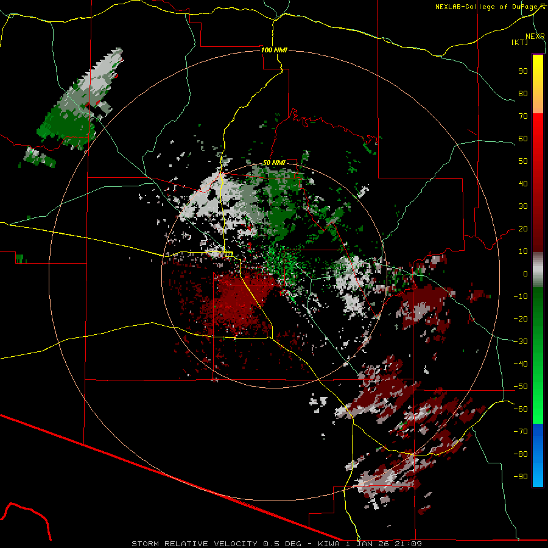This screenshot has width=548, height=548.
Task: Click the [KT] units label above the scale
Action: (520, 42)
